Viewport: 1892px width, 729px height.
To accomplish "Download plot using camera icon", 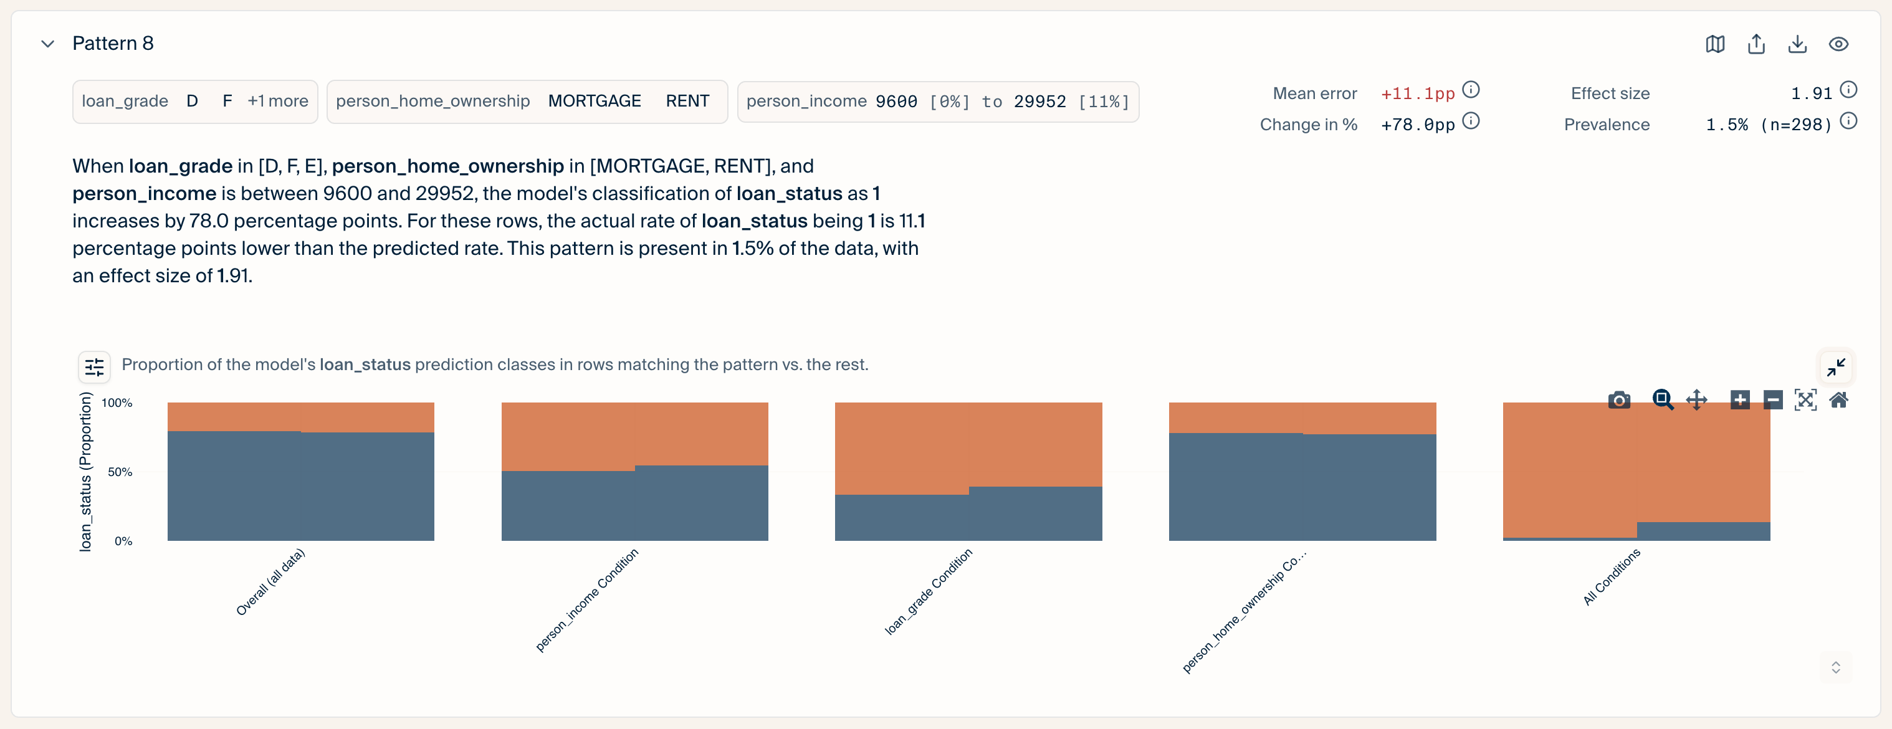I will point(1619,400).
